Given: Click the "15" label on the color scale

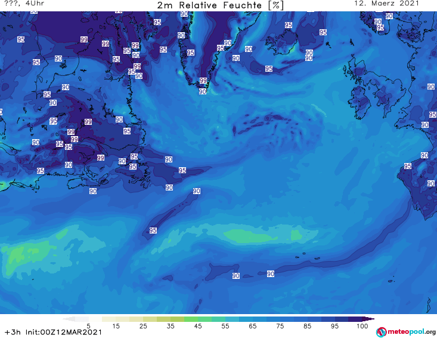Looking at the screenshot, I should [116, 326].
